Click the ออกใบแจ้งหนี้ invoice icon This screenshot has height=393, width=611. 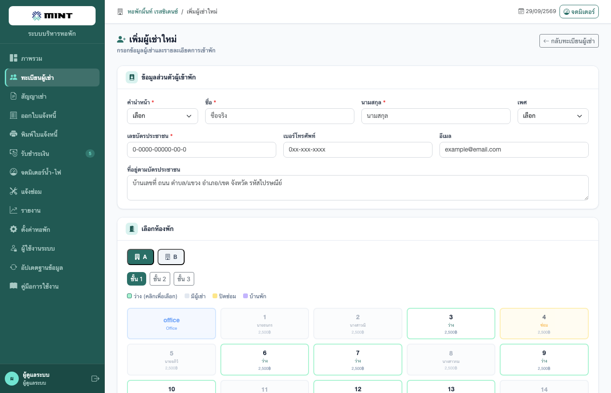click(x=14, y=115)
